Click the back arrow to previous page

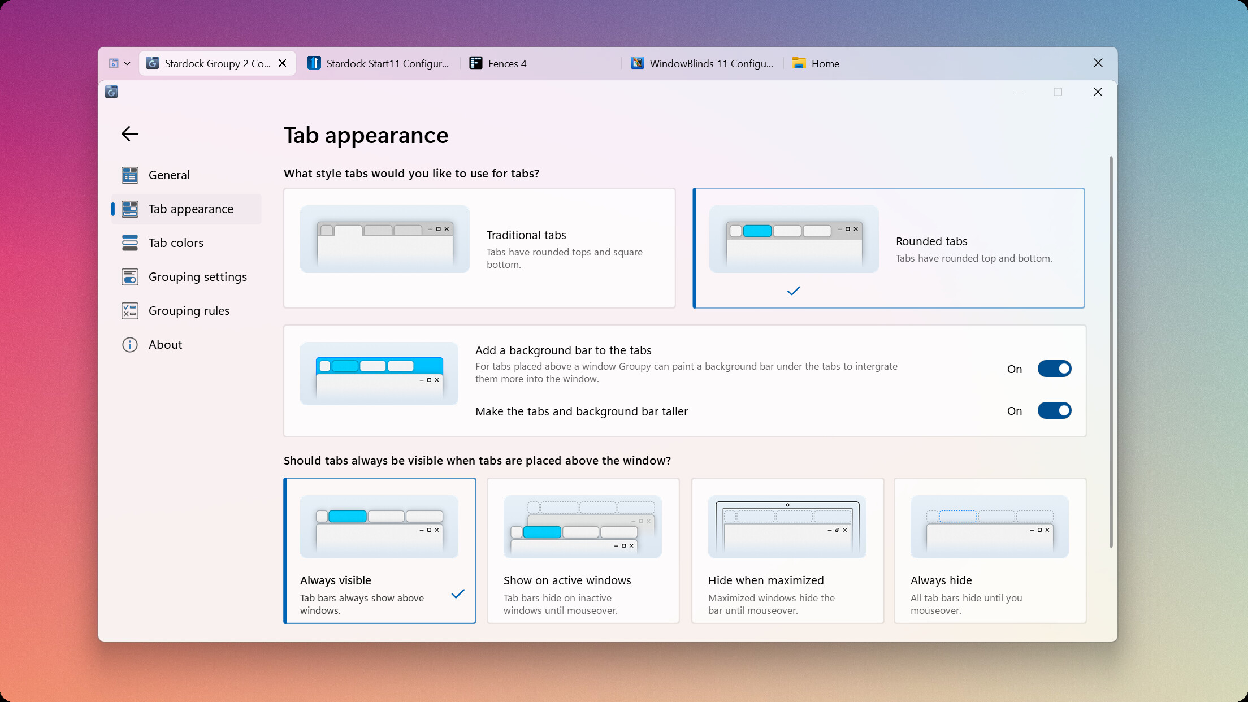click(x=129, y=134)
